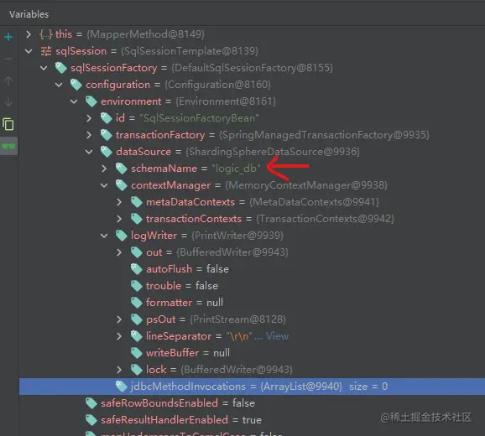
Task: Expand the 'this' MapperMethod node
Action: click(x=29, y=34)
